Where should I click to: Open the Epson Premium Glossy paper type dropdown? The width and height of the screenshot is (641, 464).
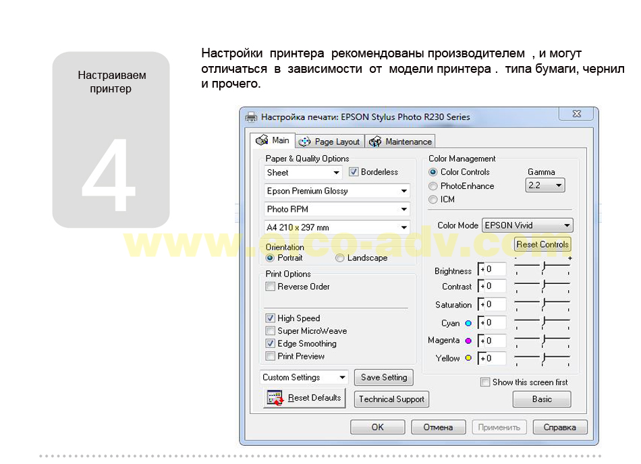click(337, 191)
